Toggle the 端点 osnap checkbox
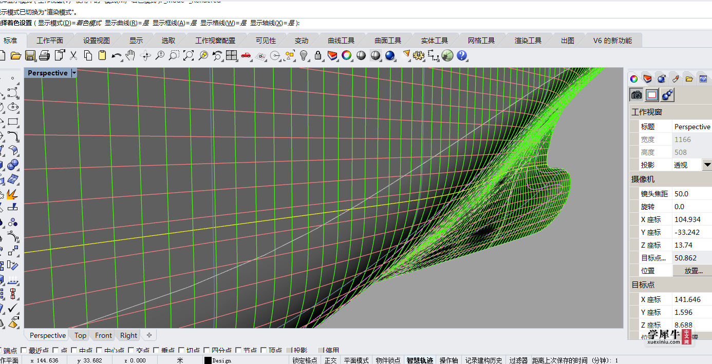 tap(0, 351)
